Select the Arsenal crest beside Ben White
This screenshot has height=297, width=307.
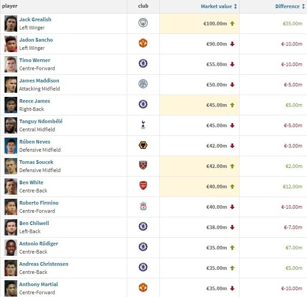pos(143,186)
